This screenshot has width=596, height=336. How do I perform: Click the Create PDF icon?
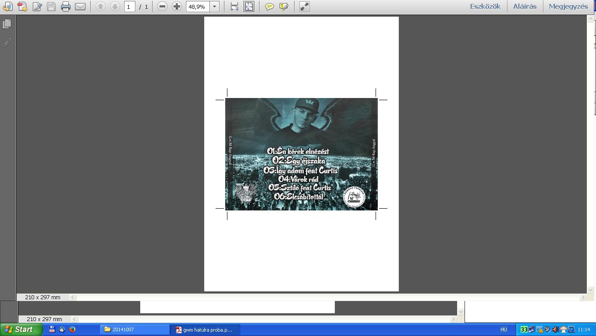22,7
